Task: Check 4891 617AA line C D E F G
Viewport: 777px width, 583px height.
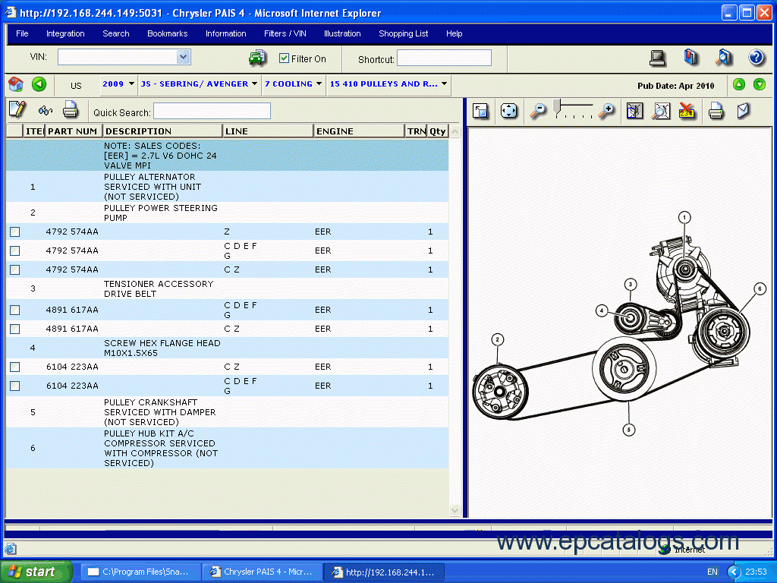Action: 15,310
